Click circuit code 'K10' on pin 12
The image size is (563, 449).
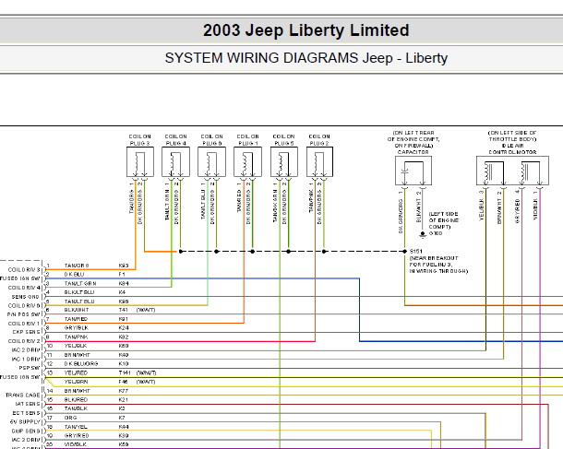click(x=124, y=363)
